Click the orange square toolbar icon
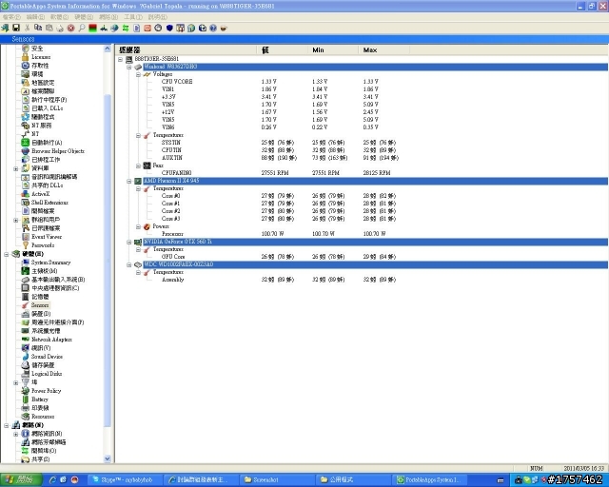The image size is (609, 487). [x=147, y=28]
